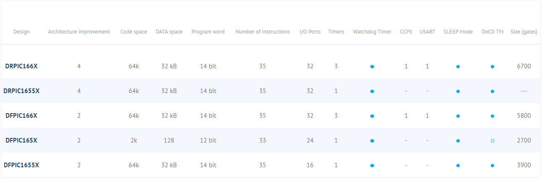
Task: Click the Design column header
Action: [x=21, y=32]
